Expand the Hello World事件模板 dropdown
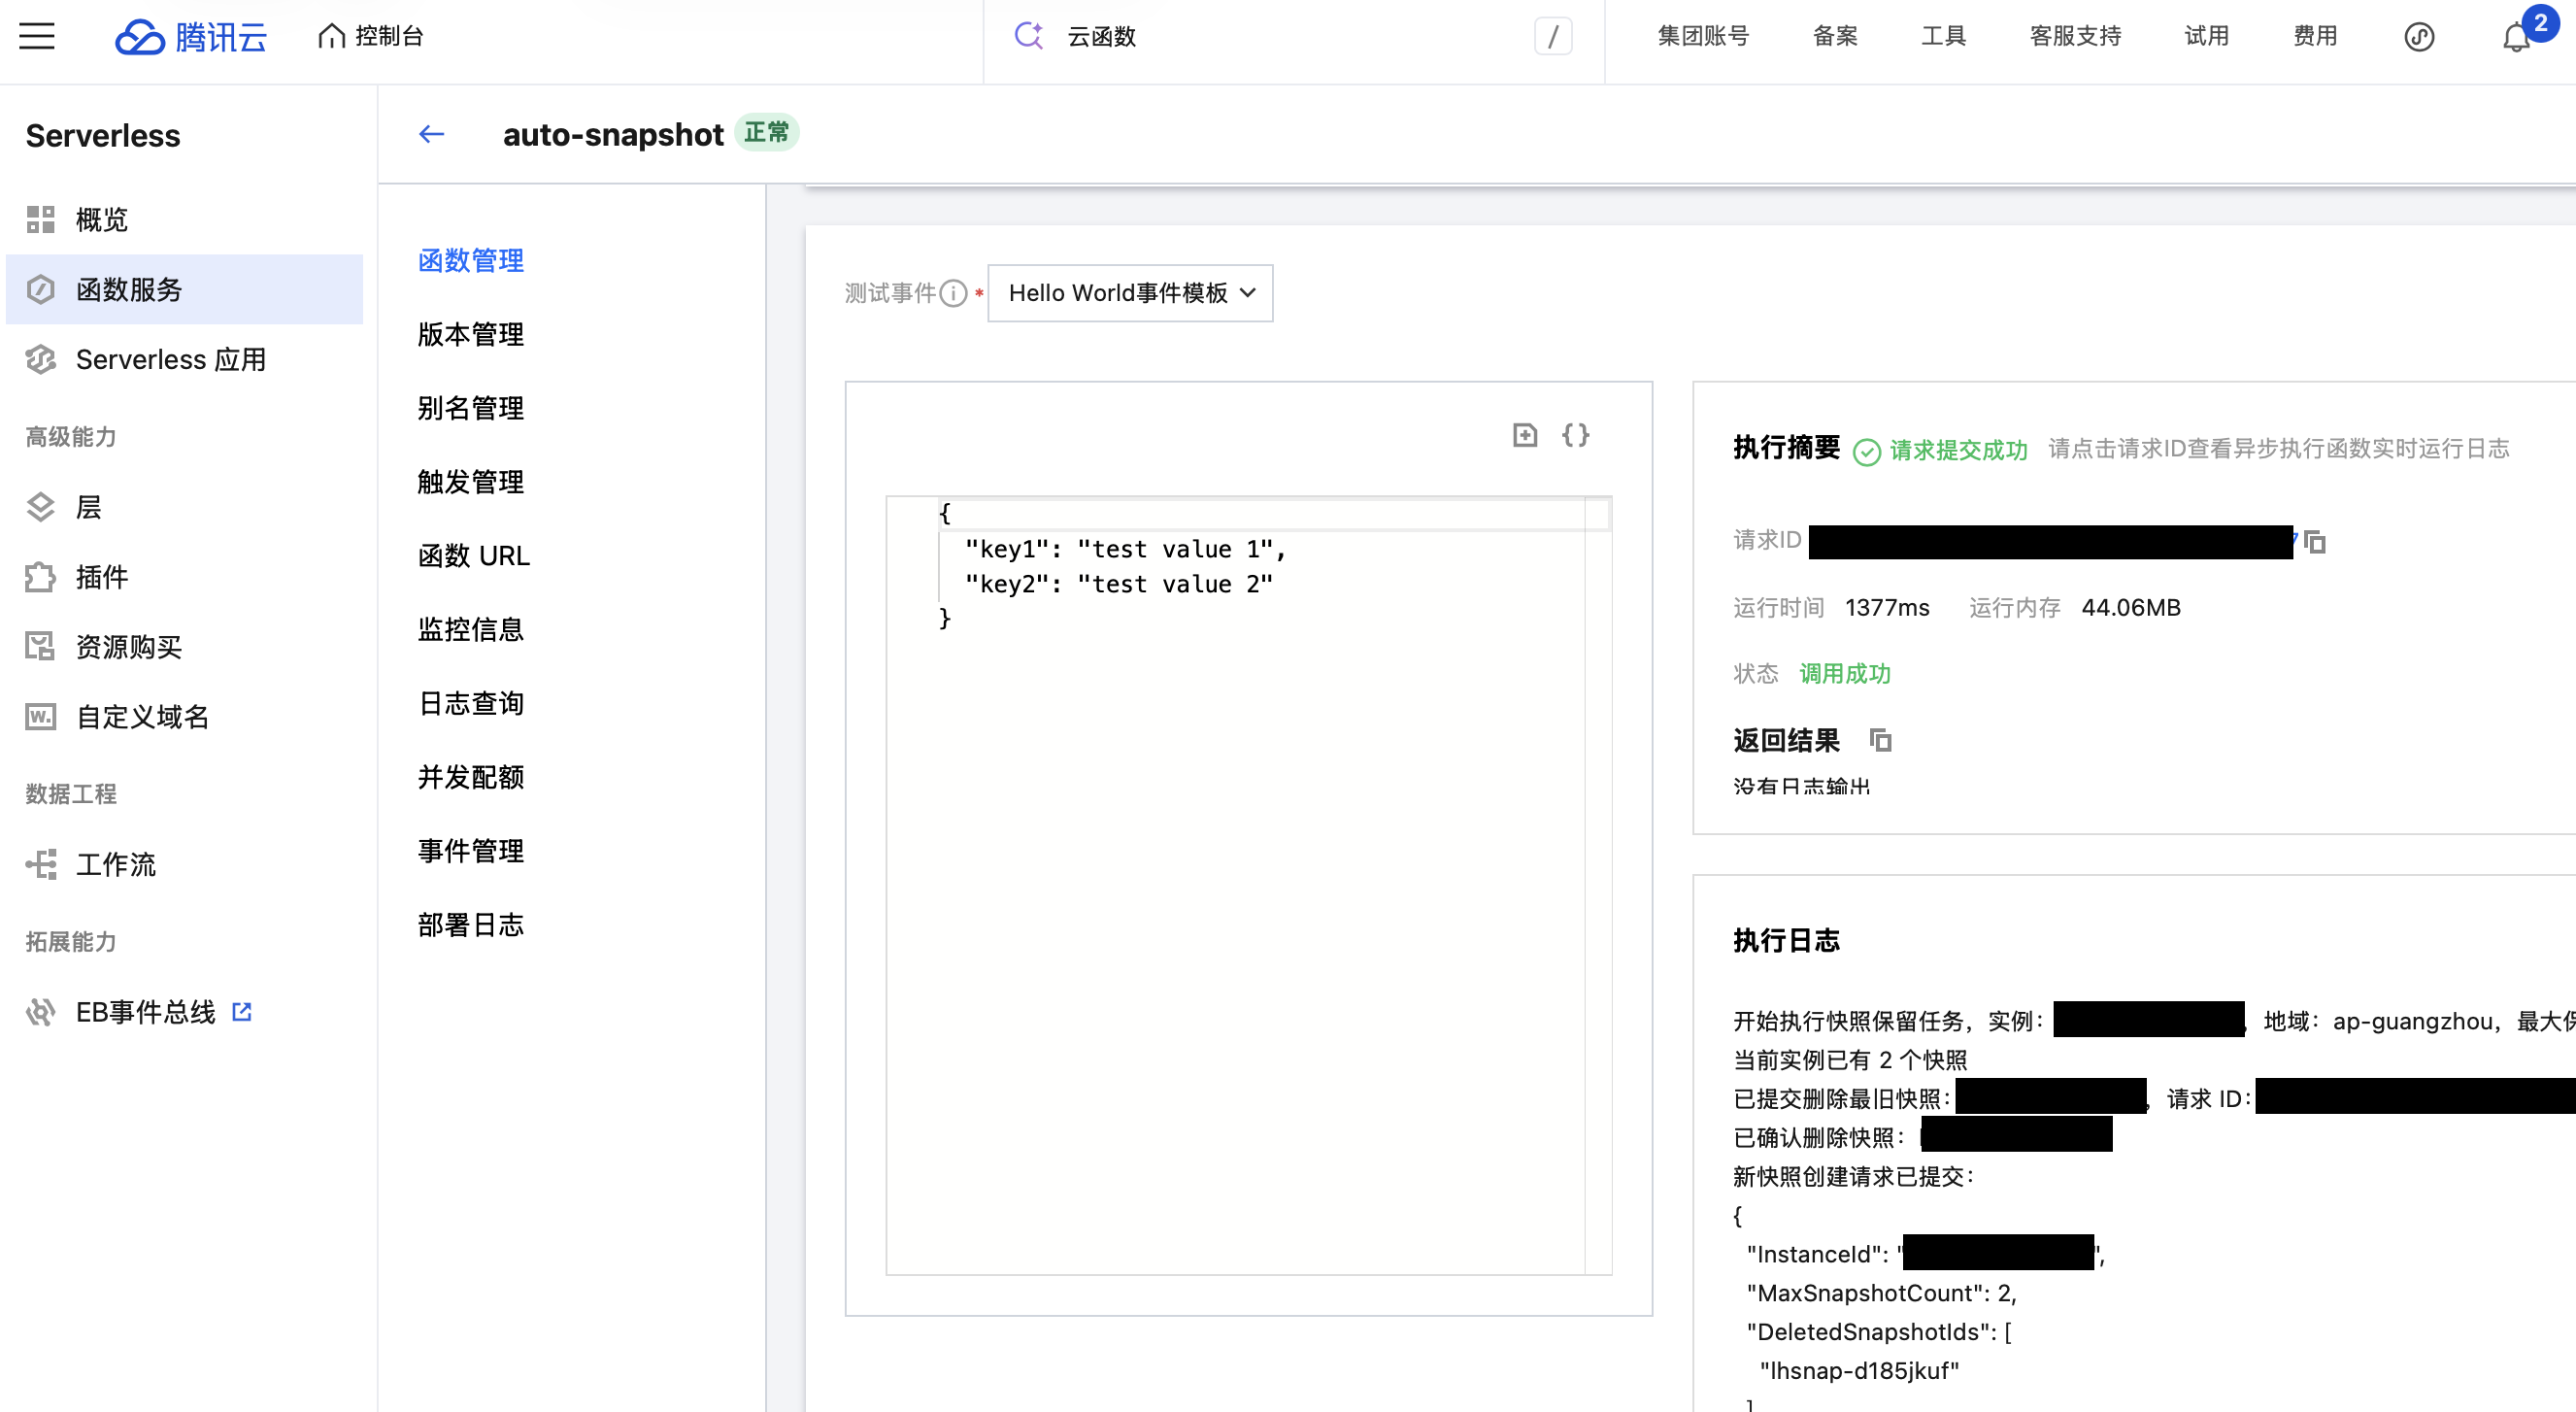This screenshot has width=2576, height=1412. tap(1130, 293)
